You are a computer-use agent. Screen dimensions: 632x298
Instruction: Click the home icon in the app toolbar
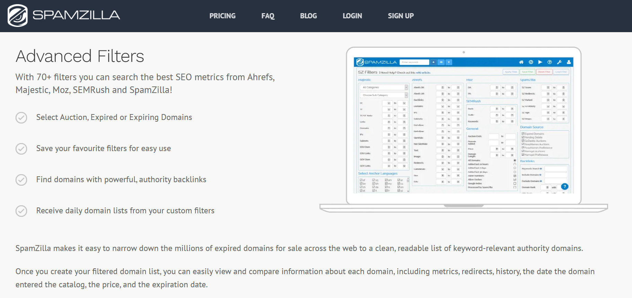(x=521, y=62)
